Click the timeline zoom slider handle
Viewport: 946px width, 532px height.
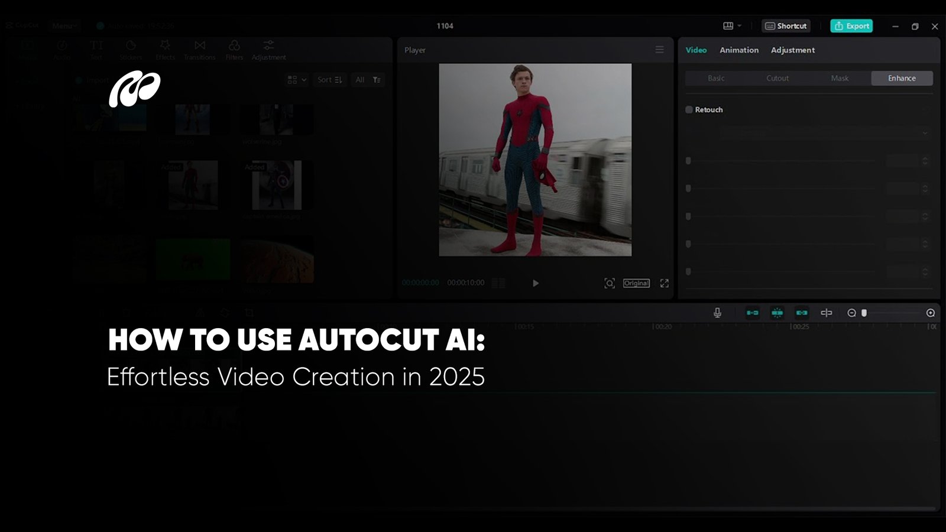864,313
